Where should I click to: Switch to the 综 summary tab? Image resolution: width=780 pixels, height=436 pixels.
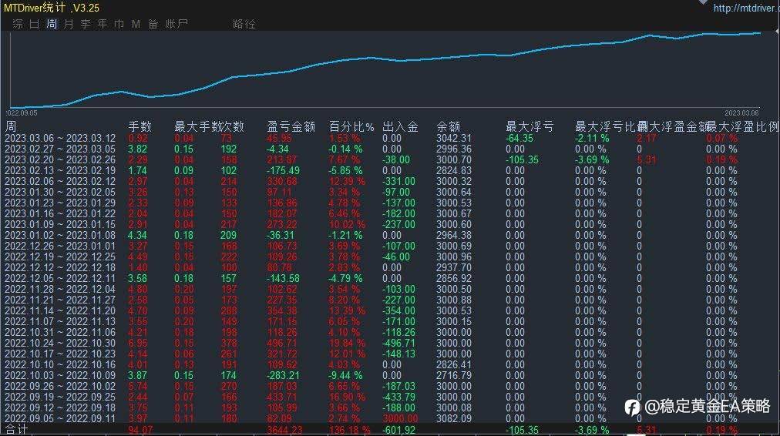18,24
